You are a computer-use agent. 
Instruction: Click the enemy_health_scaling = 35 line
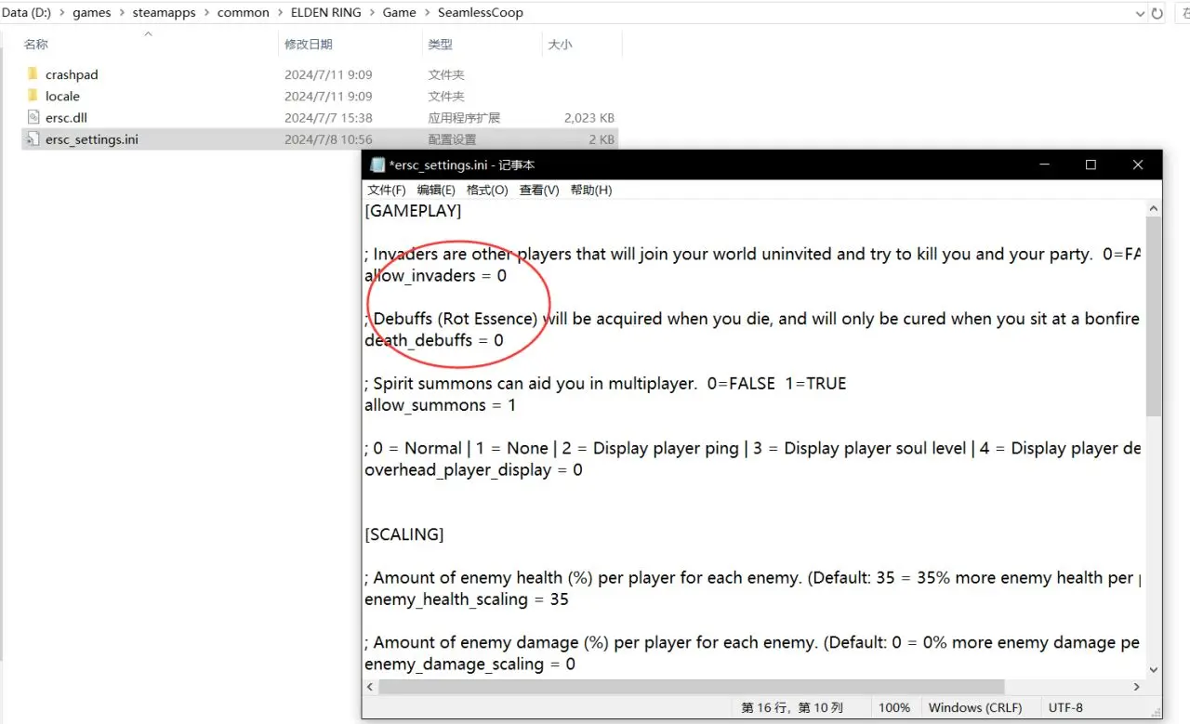[467, 599]
